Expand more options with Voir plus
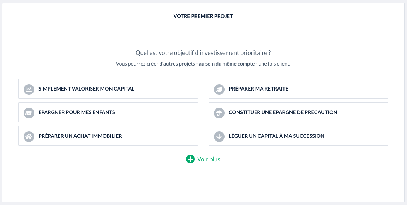The width and height of the screenshot is (407, 205). (209, 159)
